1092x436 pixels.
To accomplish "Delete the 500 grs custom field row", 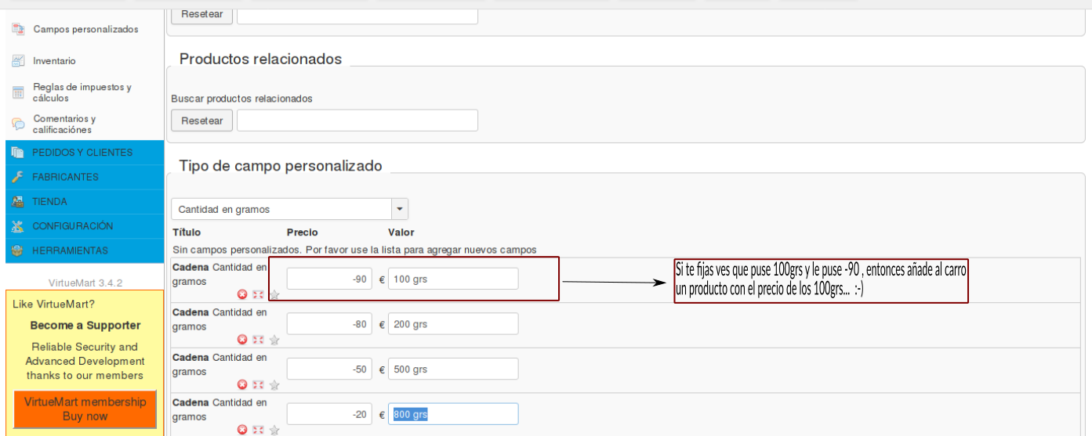I will point(242,384).
